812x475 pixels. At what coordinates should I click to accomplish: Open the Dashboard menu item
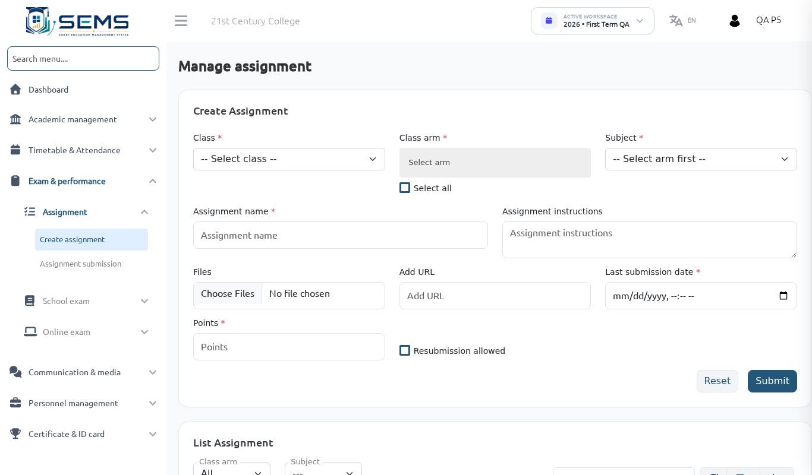point(83,89)
